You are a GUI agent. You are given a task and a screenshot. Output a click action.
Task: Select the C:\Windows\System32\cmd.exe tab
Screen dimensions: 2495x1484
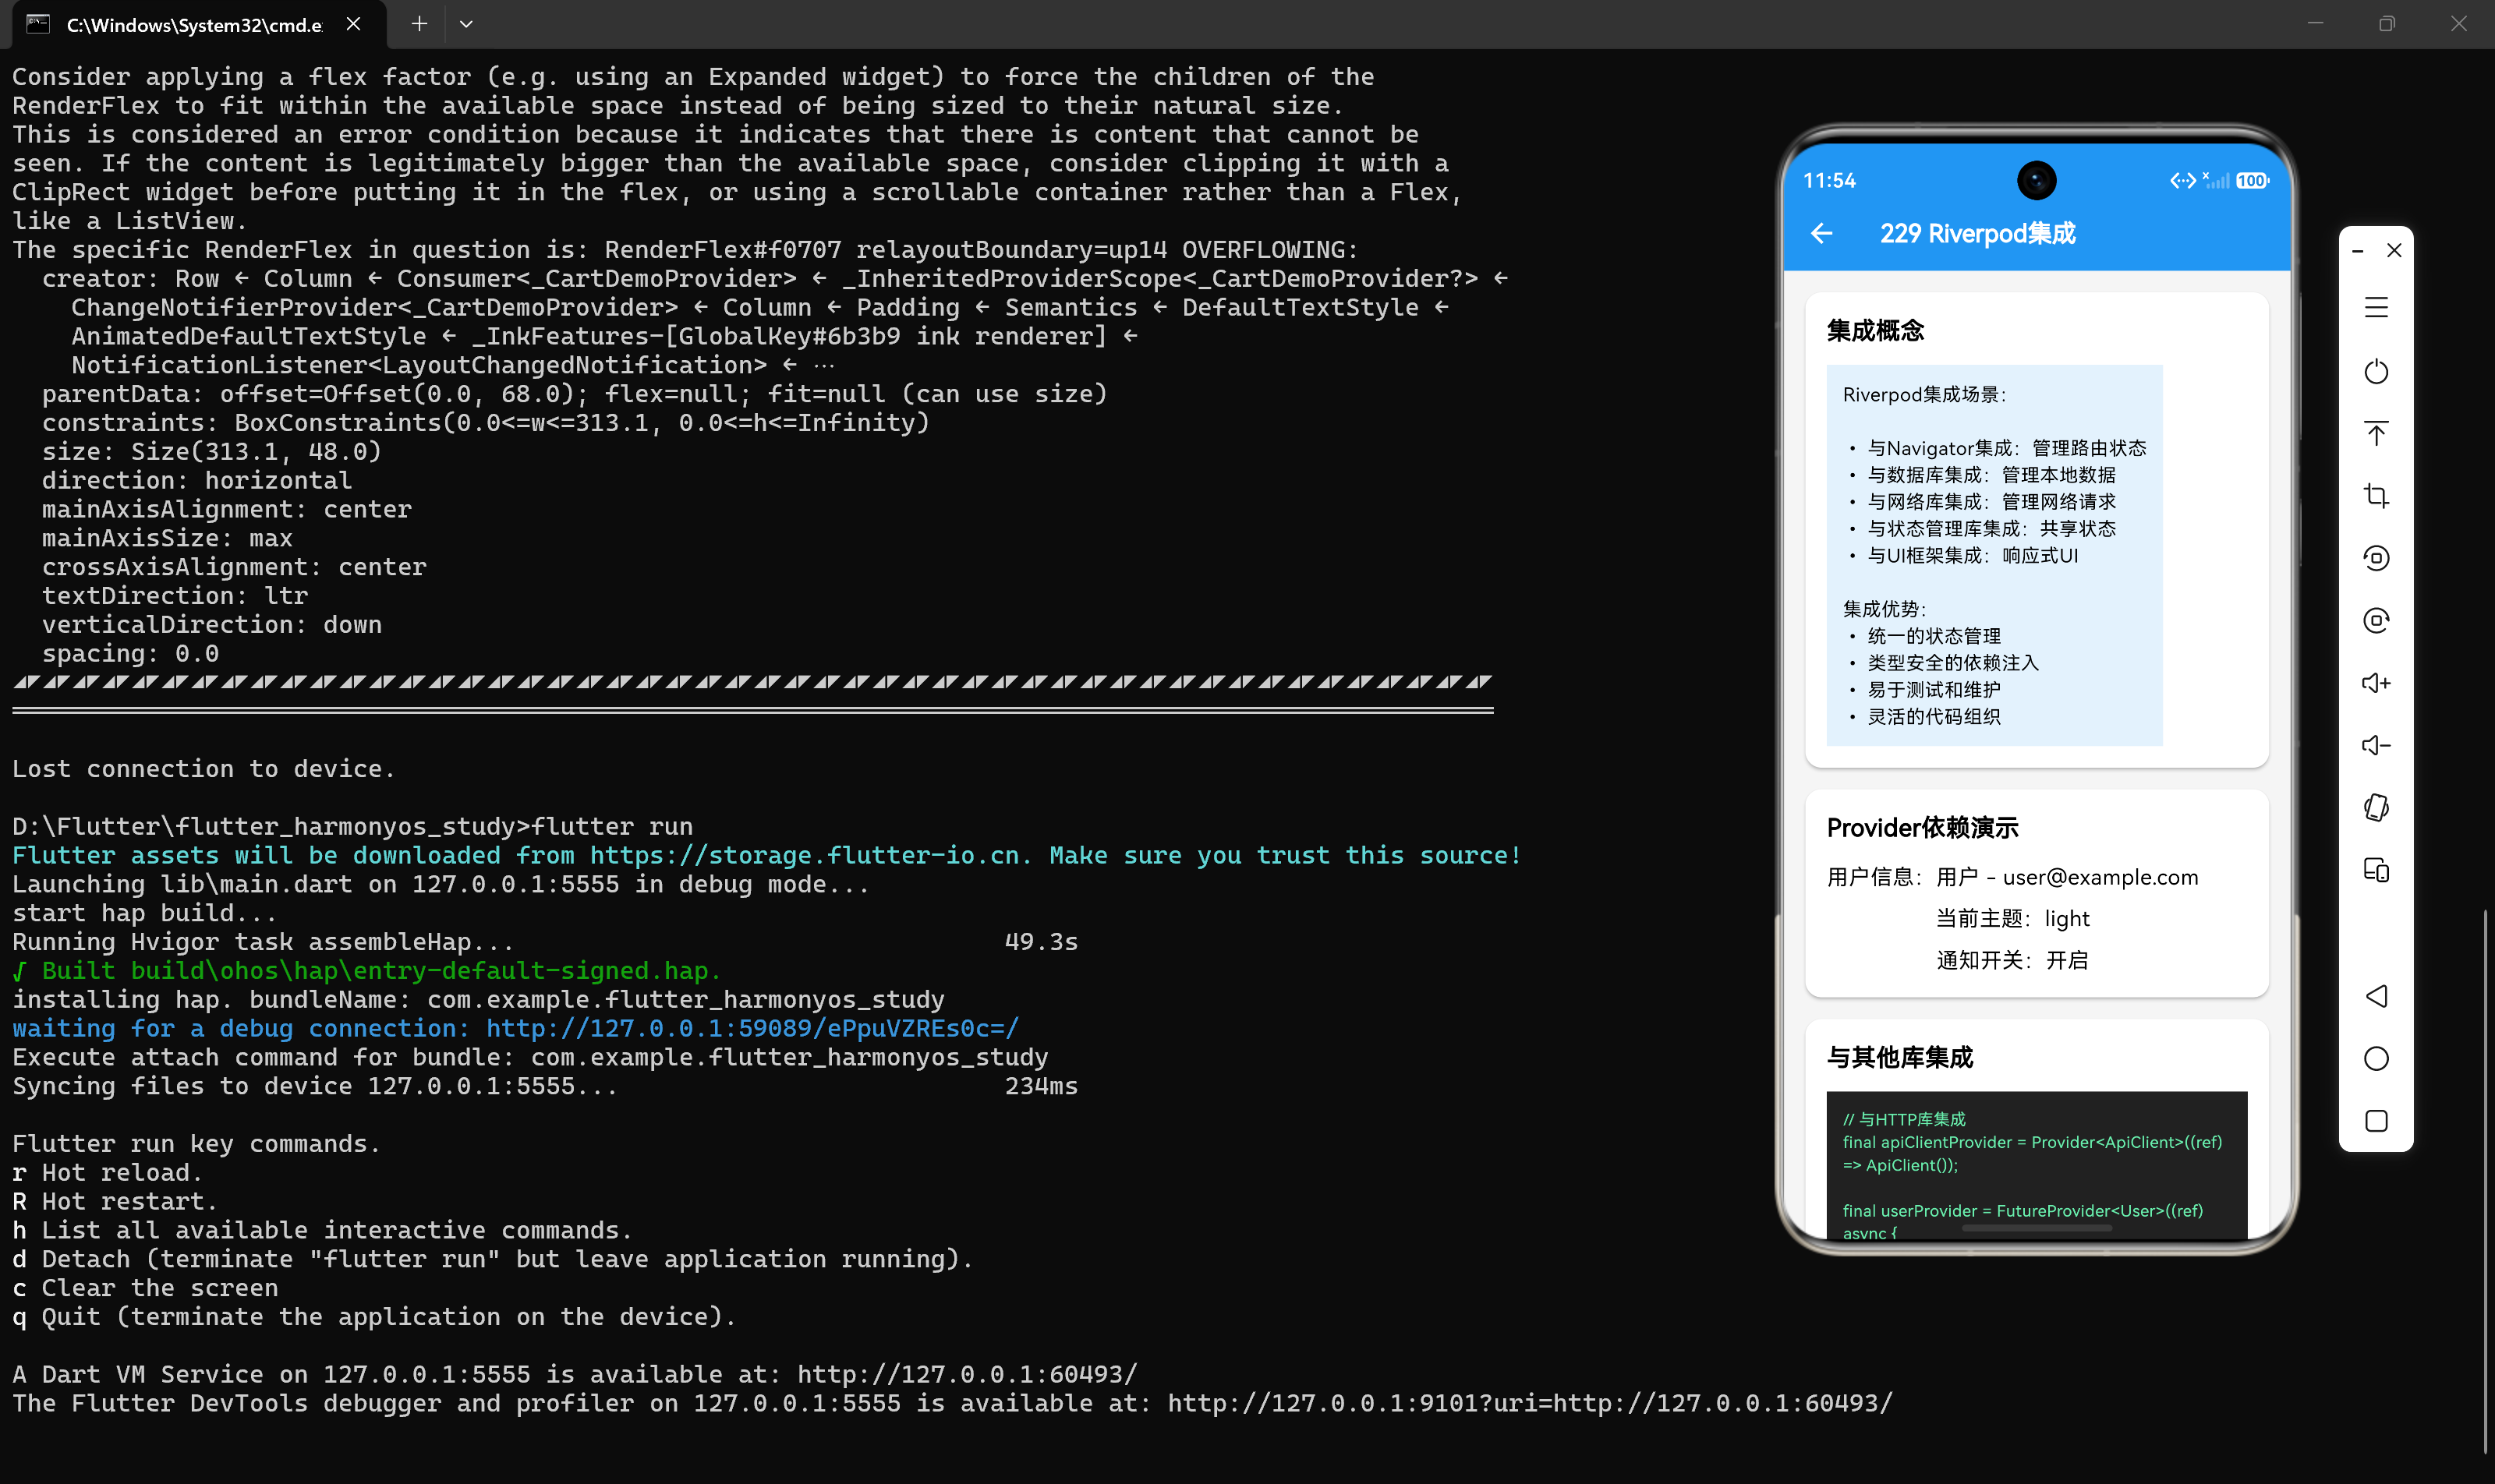click(199, 24)
